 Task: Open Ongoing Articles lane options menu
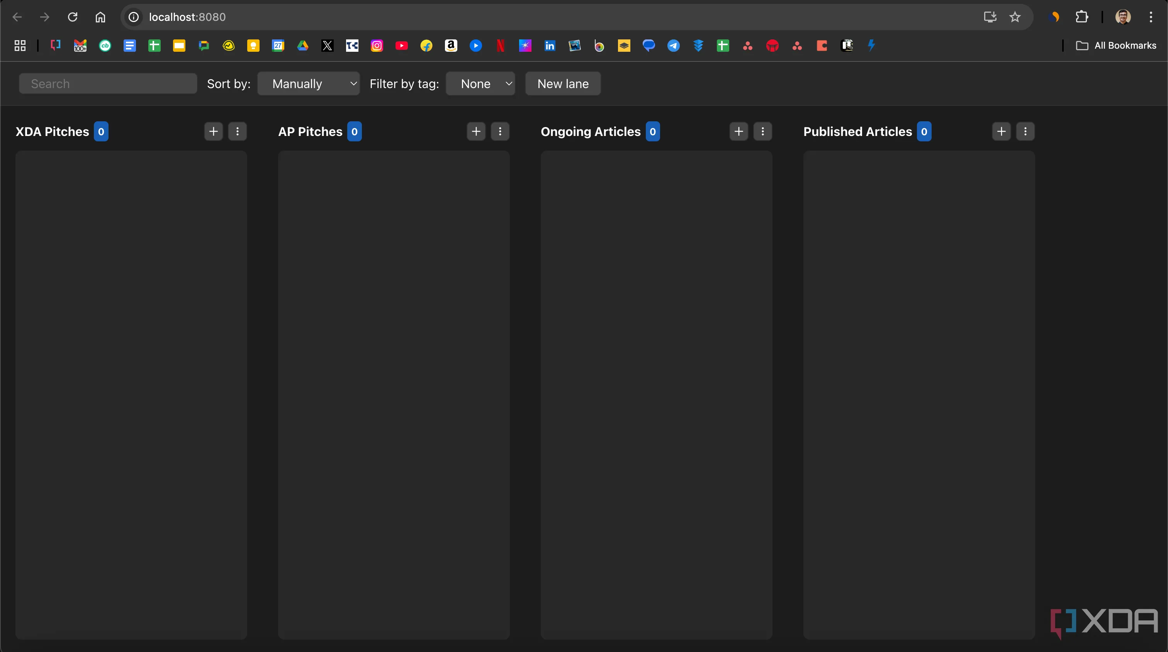point(763,131)
